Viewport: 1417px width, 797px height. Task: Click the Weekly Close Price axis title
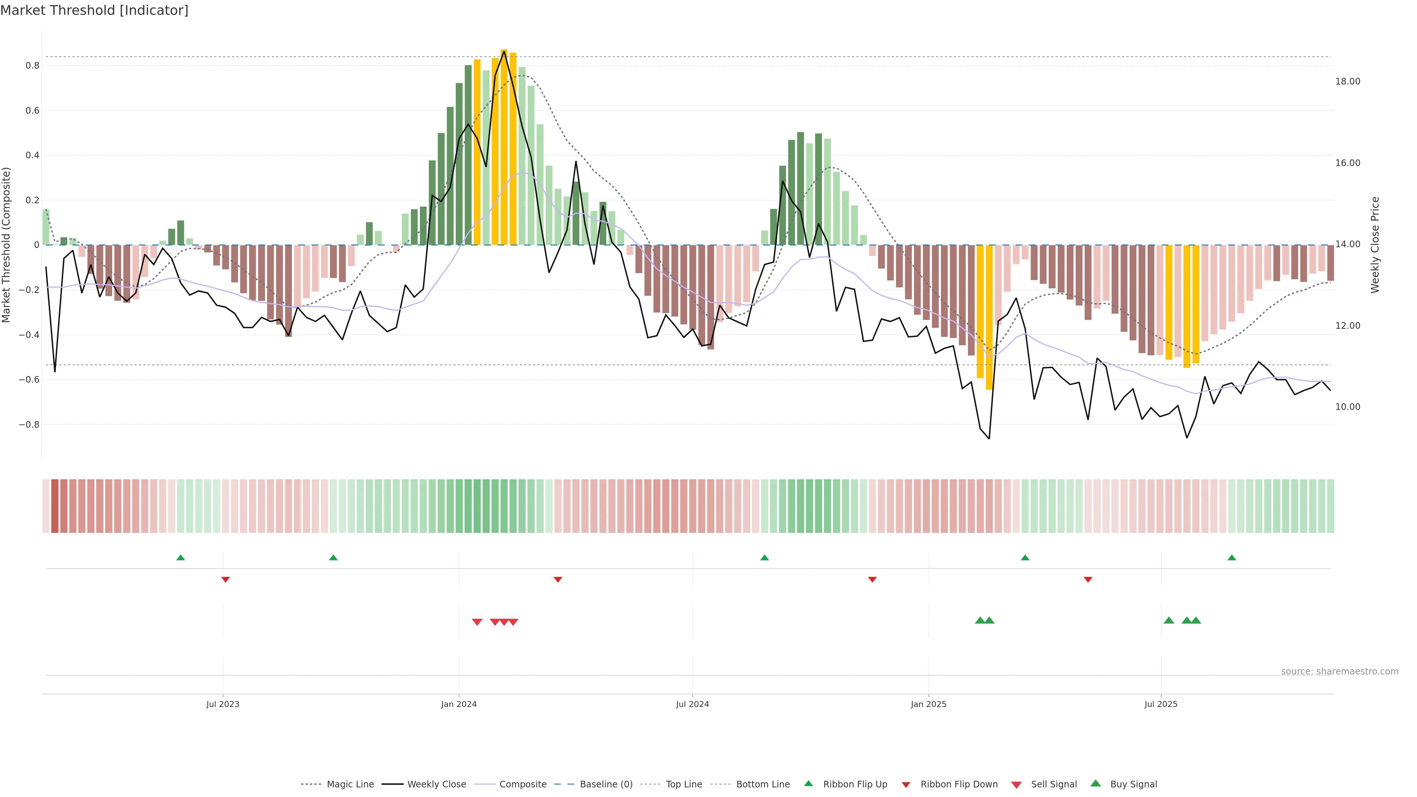(x=1375, y=245)
